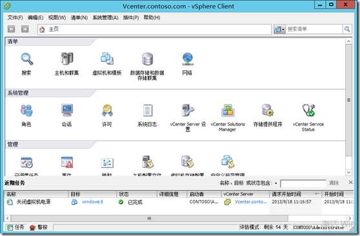
Task: Click the forward navigation arrow
Action: (x=25, y=29)
